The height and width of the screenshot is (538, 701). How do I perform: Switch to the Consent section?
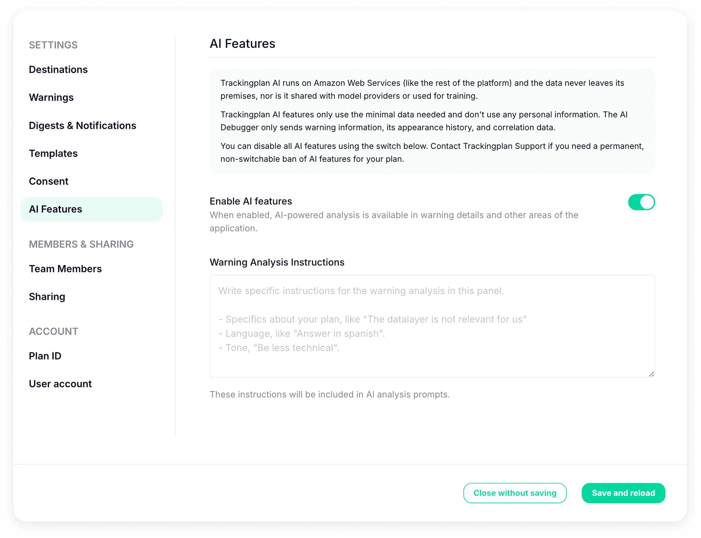tap(48, 181)
